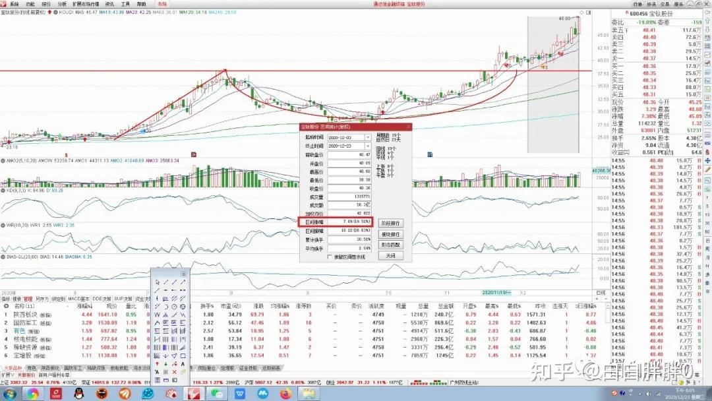Switch to the 市场 tab in menu bar
Screen dimensions: 712x401
pyautogui.click(x=162, y=4)
